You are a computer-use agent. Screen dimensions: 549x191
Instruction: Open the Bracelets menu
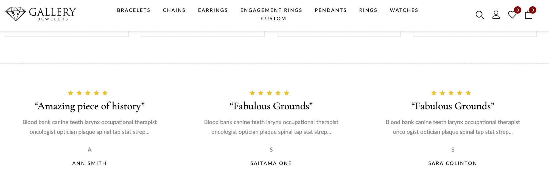pos(134,10)
